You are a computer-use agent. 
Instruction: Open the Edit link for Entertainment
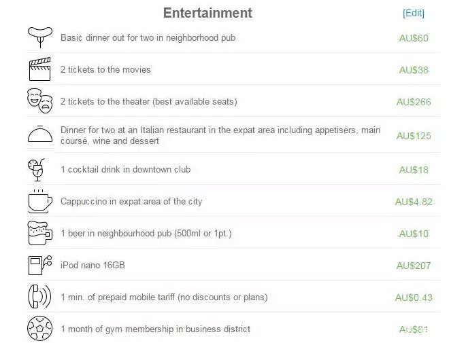[413, 13]
